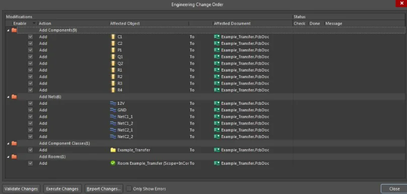Click the Done status column header

[314, 23]
